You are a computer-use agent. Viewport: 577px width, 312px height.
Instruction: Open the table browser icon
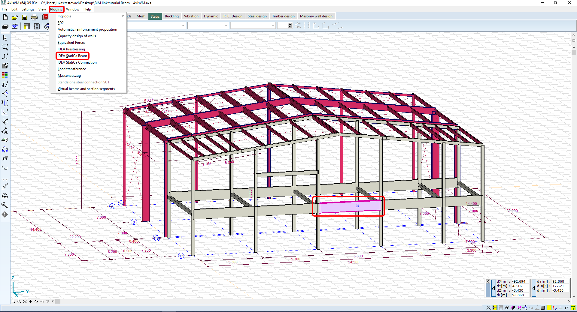[27, 26]
